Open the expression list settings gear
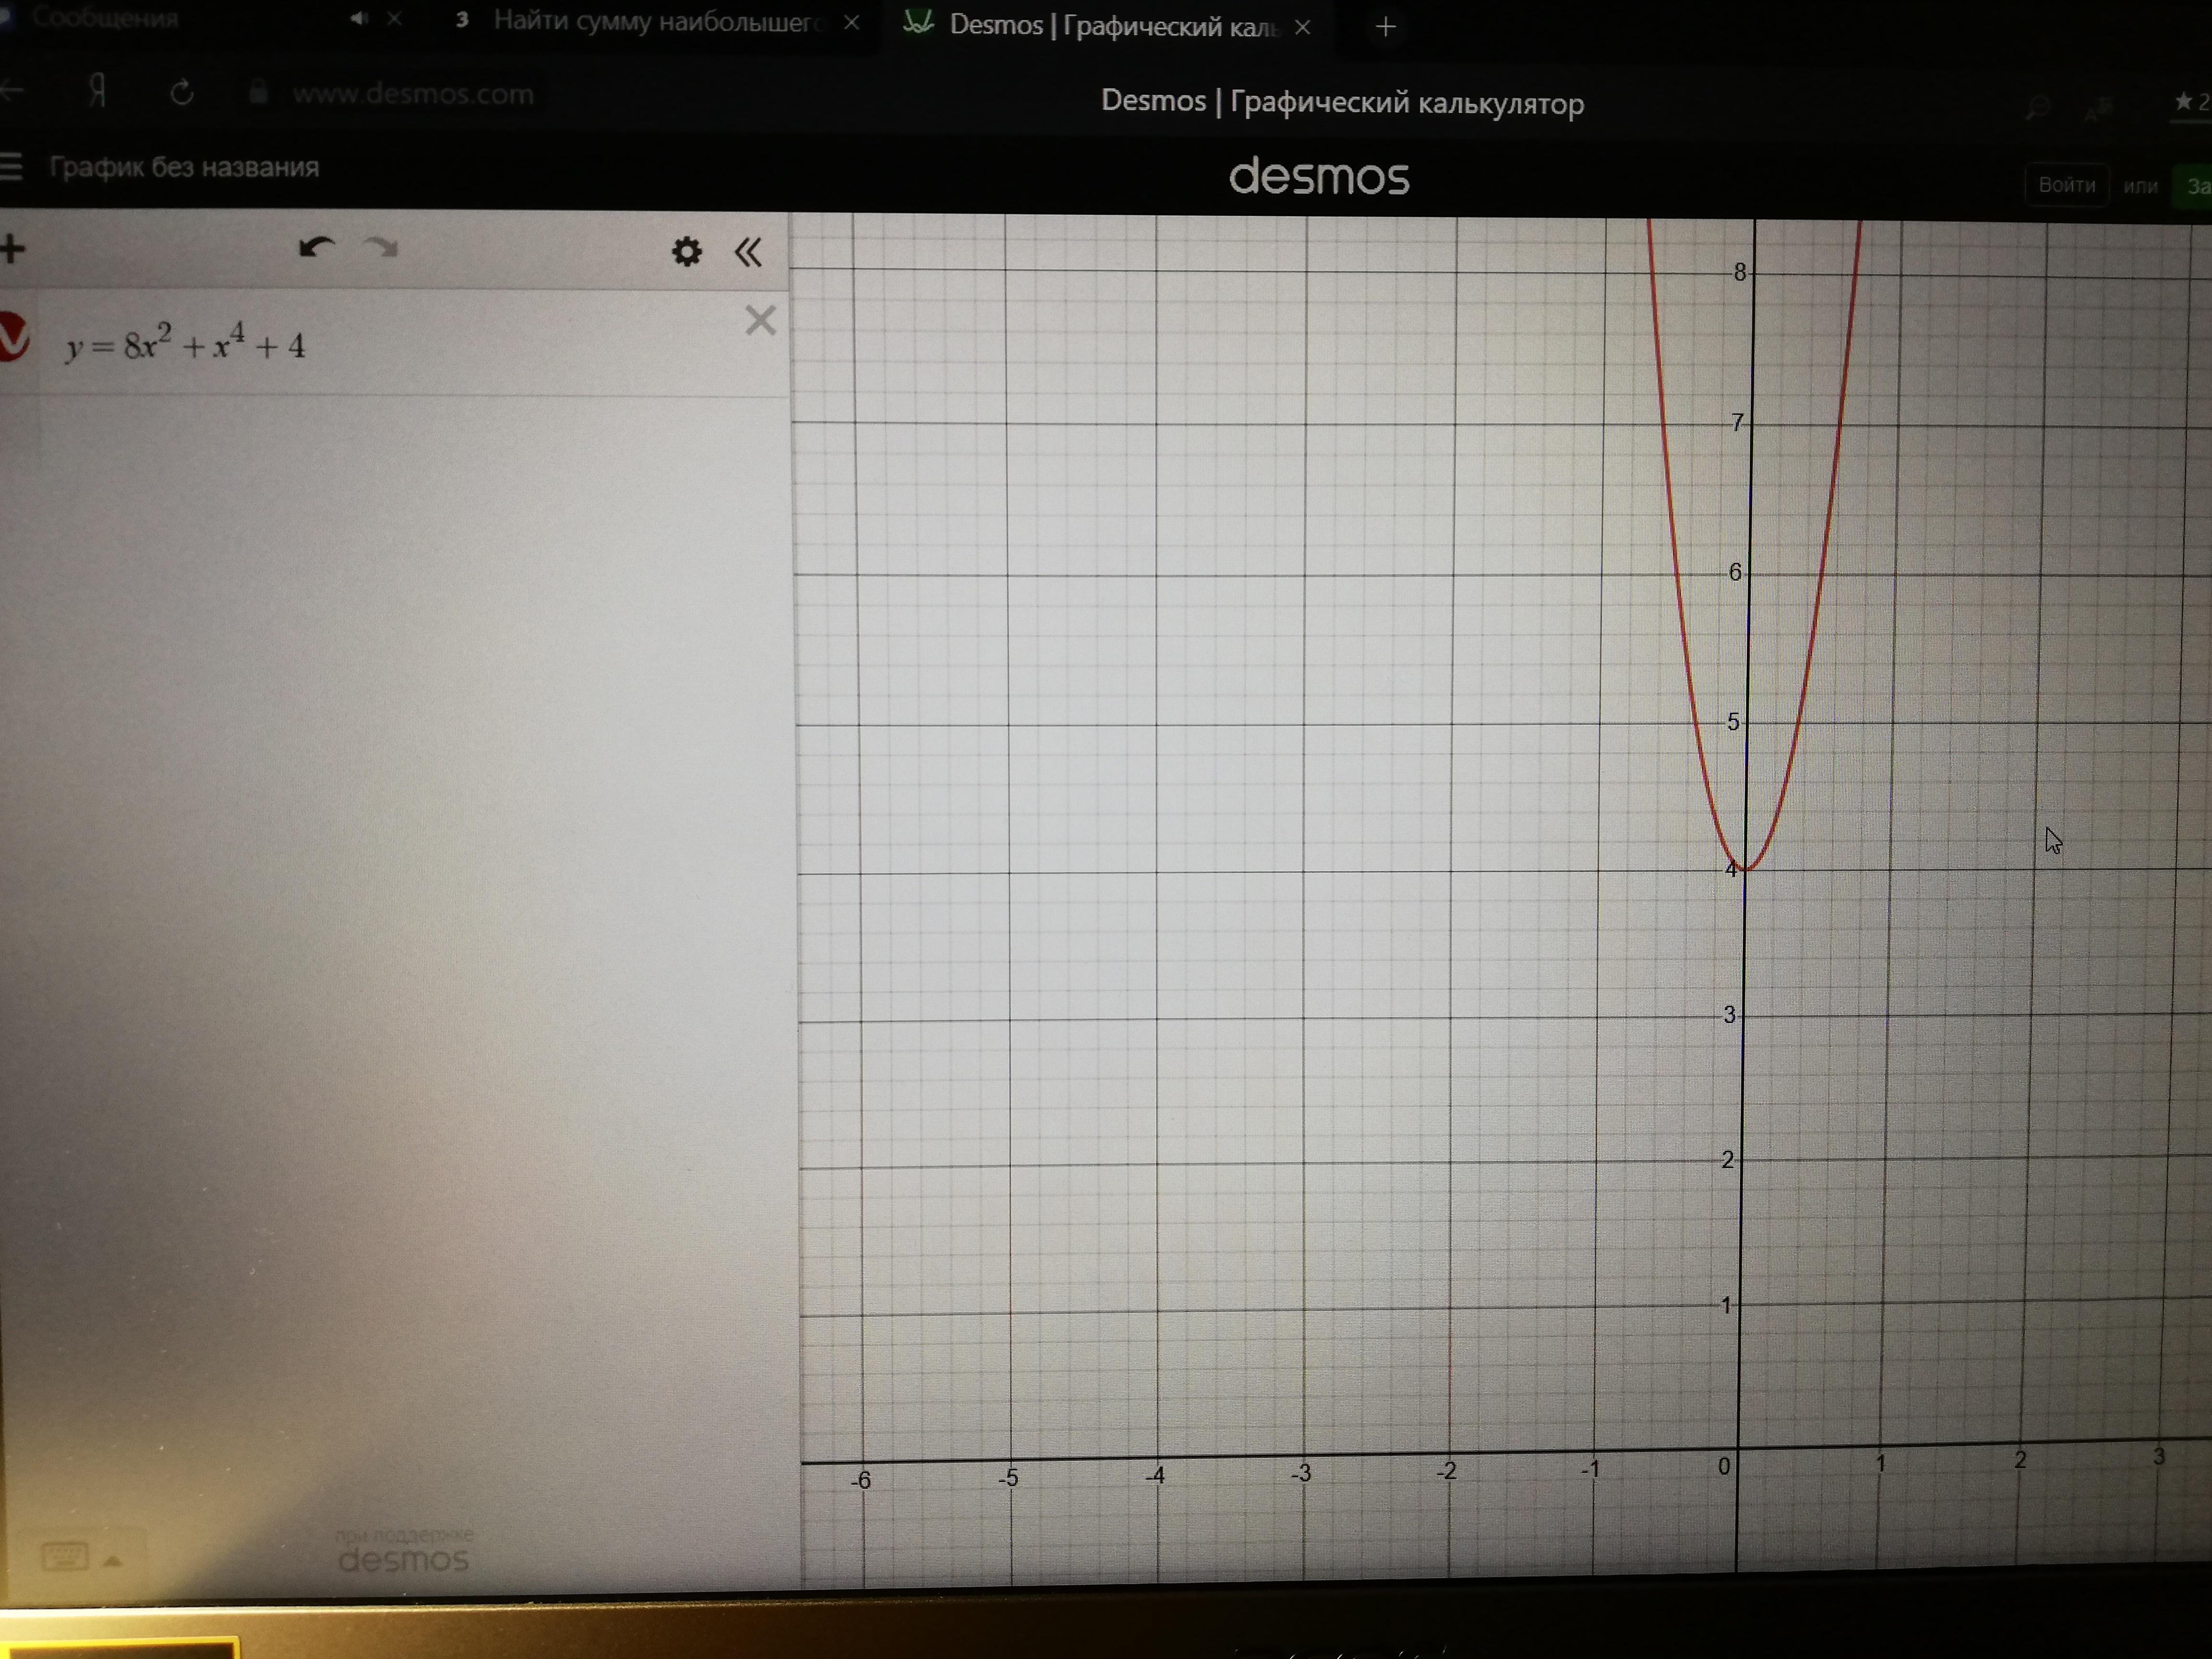 pos(686,252)
